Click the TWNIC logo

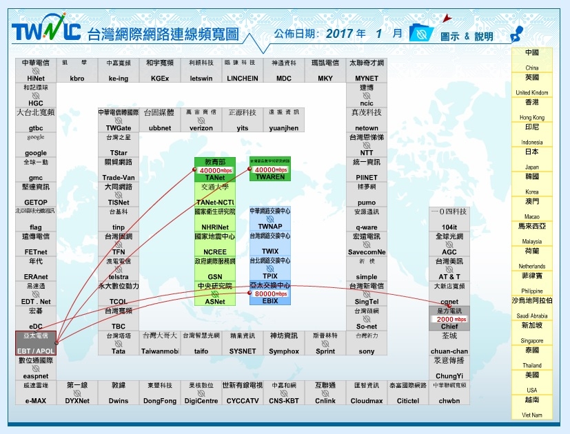(x=46, y=28)
